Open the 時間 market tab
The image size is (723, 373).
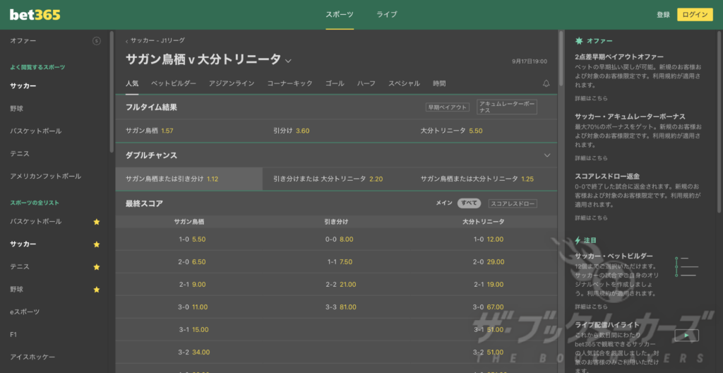439,83
